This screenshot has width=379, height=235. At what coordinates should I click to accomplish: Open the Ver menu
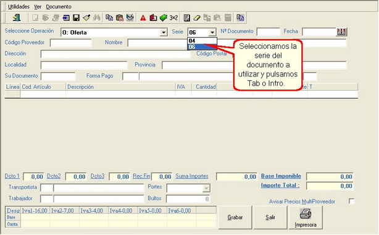(38, 7)
